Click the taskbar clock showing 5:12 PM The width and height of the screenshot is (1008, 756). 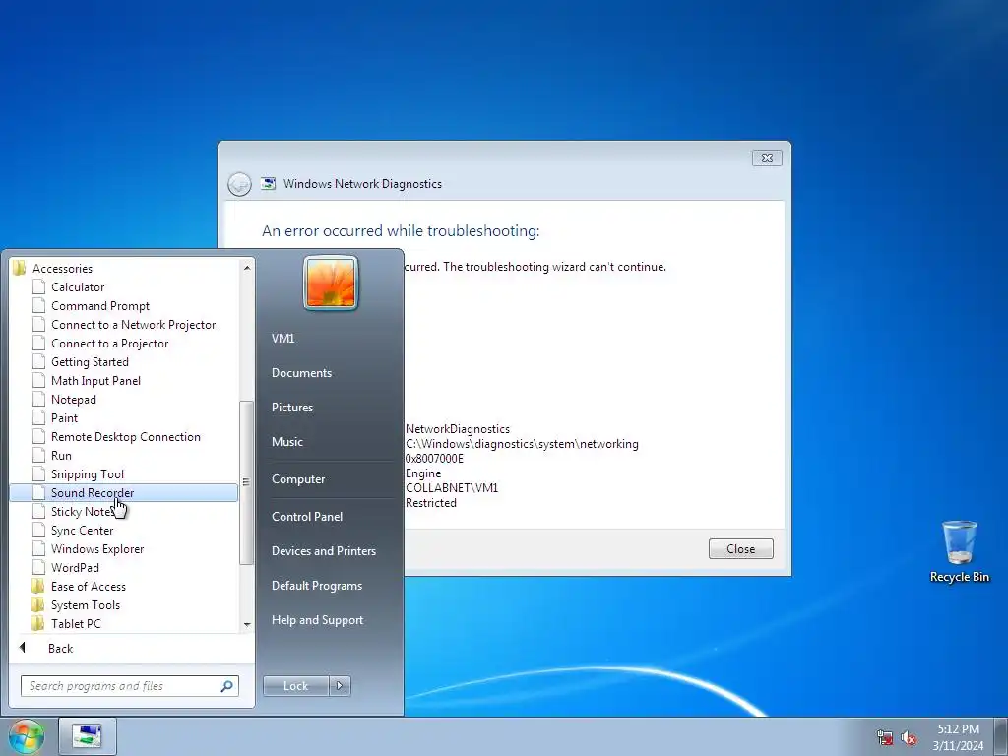[958, 737]
